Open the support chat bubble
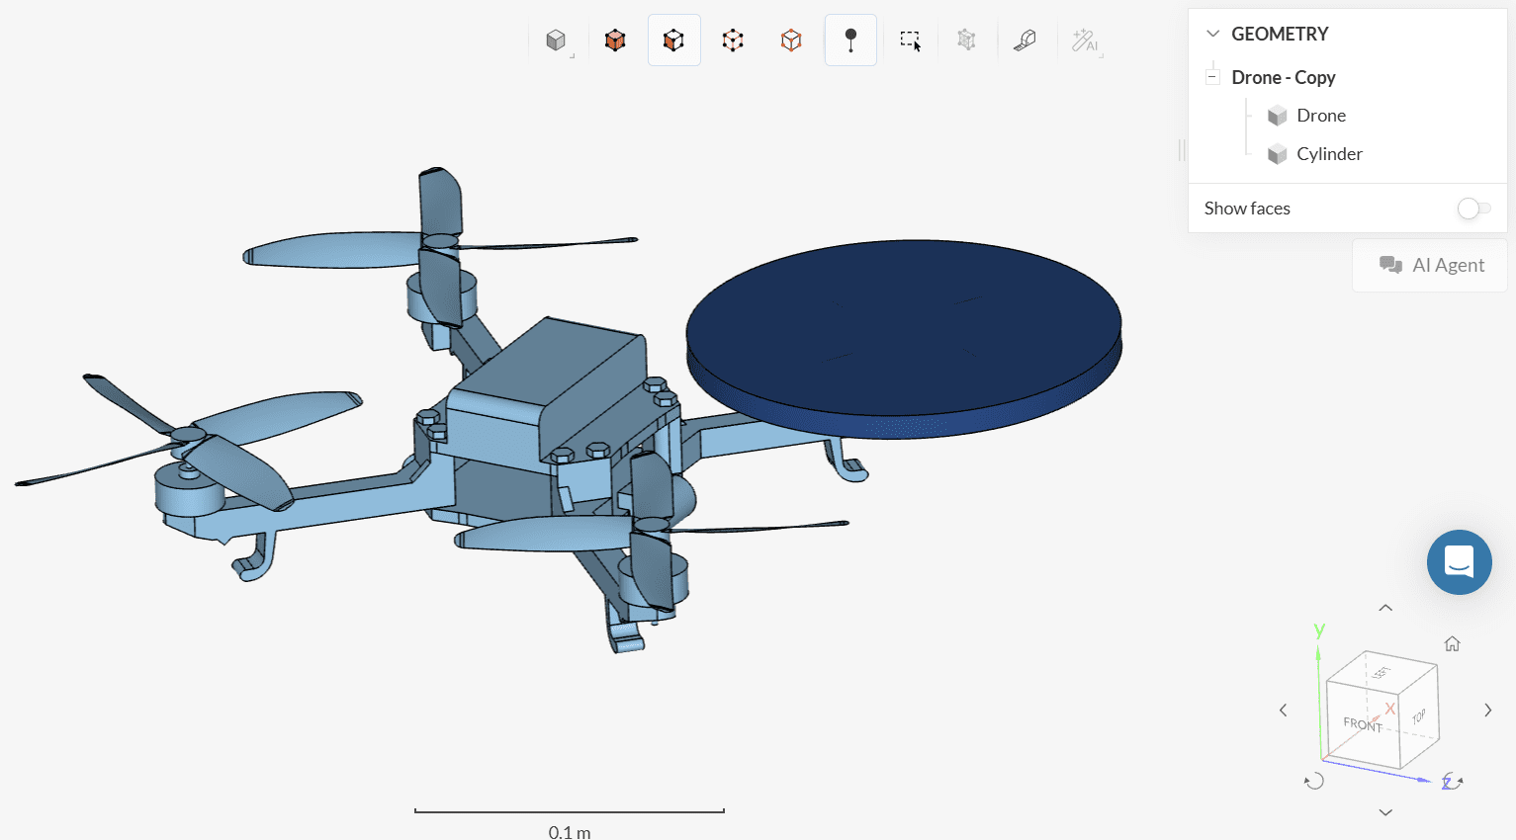The image size is (1516, 840). click(1459, 562)
